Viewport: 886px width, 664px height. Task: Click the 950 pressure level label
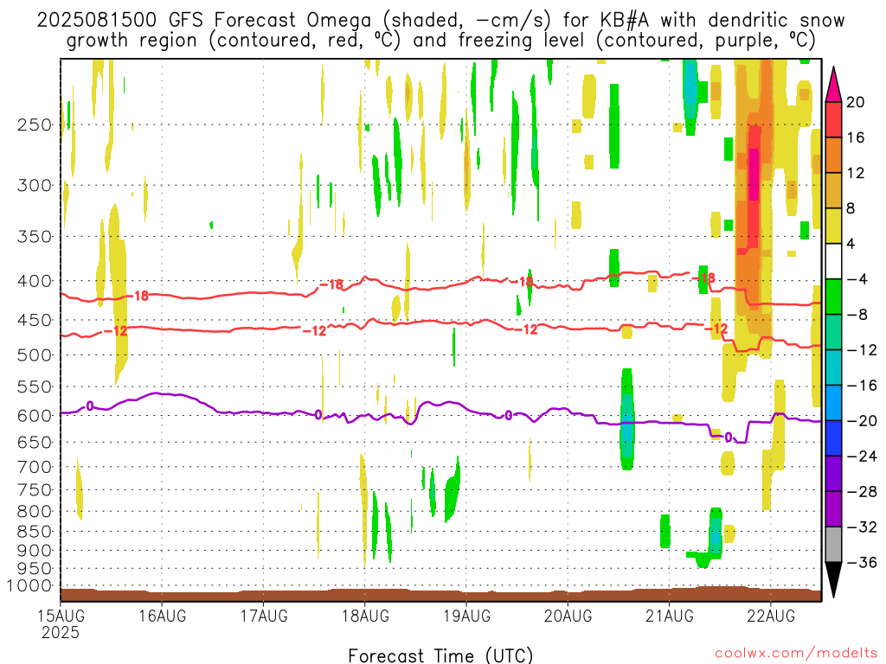click(x=35, y=569)
